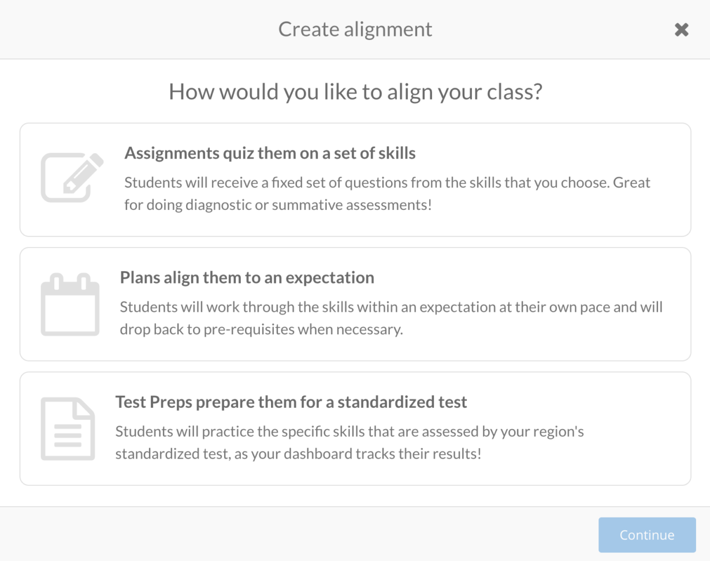Image resolution: width=710 pixels, height=561 pixels.
Task: Select the Assignments alignment option
Action: (355, 178)
